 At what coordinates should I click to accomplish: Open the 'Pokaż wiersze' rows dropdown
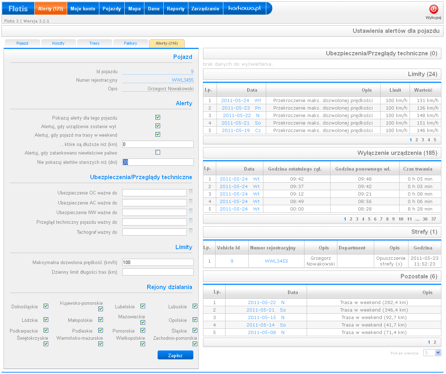click(432, 353)
